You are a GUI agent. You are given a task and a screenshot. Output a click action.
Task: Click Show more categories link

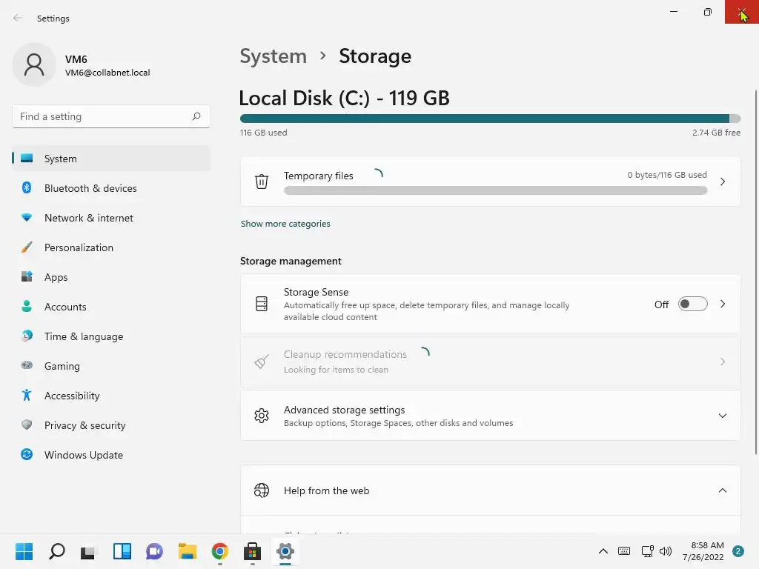(285, 224)
